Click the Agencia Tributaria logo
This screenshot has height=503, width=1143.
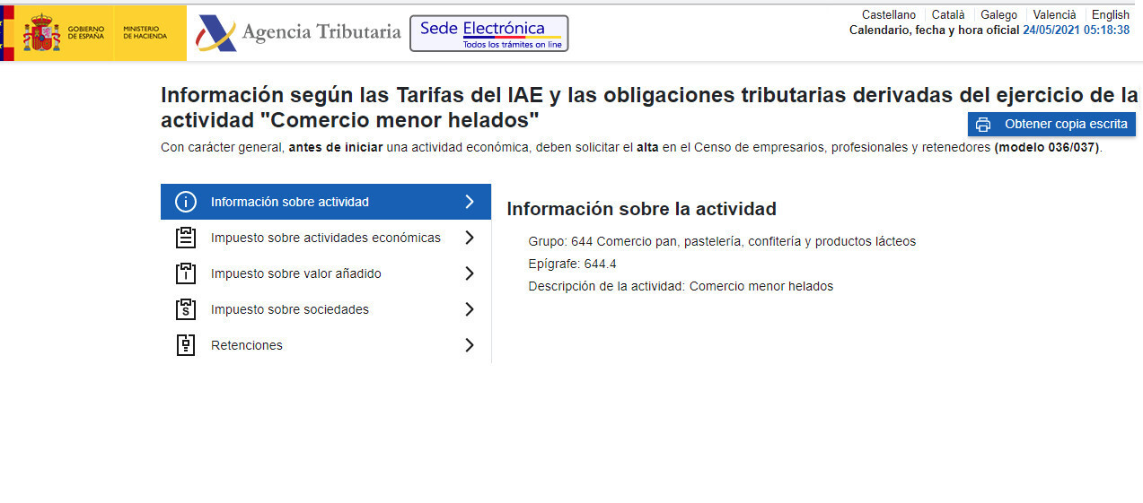pos(299,33)
